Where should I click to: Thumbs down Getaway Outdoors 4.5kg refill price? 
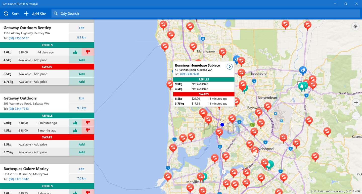88,130
